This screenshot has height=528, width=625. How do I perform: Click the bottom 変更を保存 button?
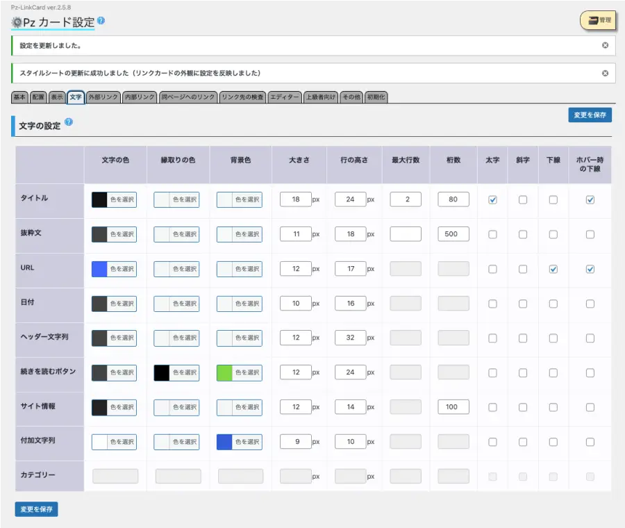tap(36, 509)
